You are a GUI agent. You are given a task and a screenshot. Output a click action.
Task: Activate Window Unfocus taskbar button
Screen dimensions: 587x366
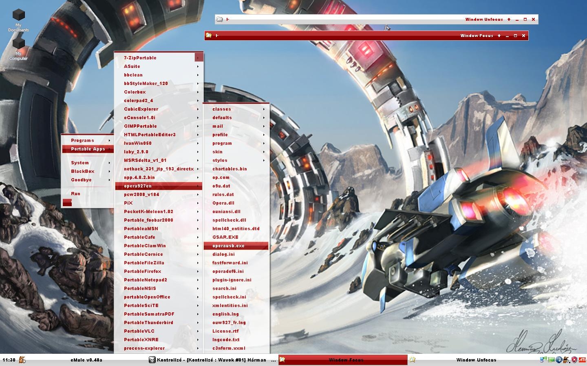tap(473, 359)
